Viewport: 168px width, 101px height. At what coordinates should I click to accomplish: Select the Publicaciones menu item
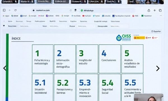(40, 21)
